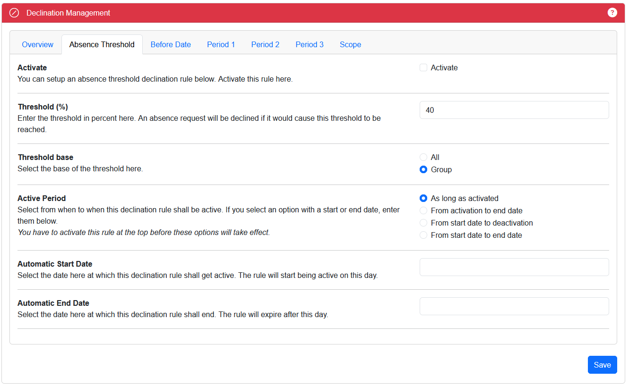This screenshot has width=629, height=386.
Task: Click the Save button
Action: click(x=602, y=365)
